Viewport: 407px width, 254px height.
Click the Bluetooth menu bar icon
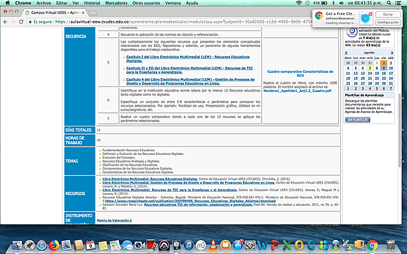[x=333, y=3]
